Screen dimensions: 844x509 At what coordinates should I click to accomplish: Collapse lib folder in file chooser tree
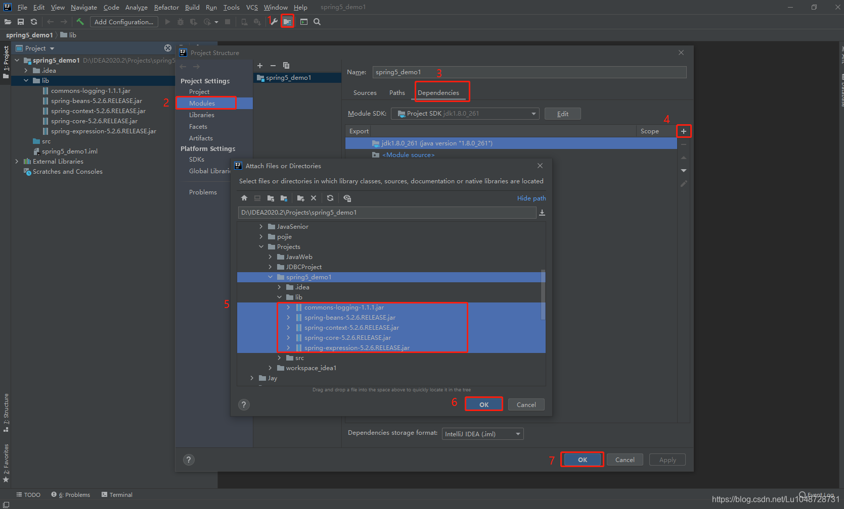click(x=279, y=297)
